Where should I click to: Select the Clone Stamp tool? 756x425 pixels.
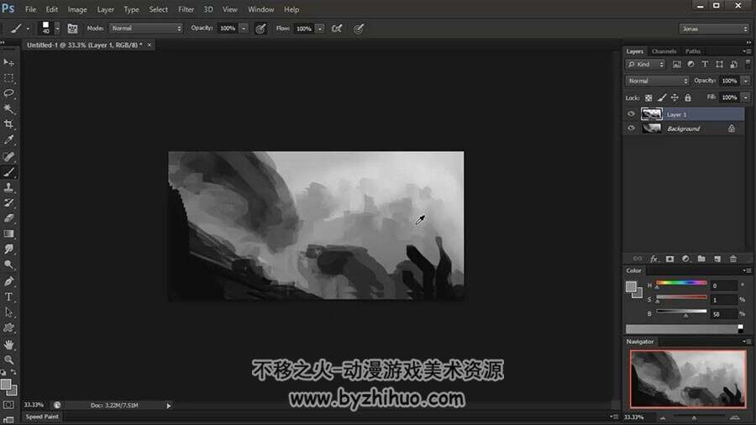click(x=8, y=187)
